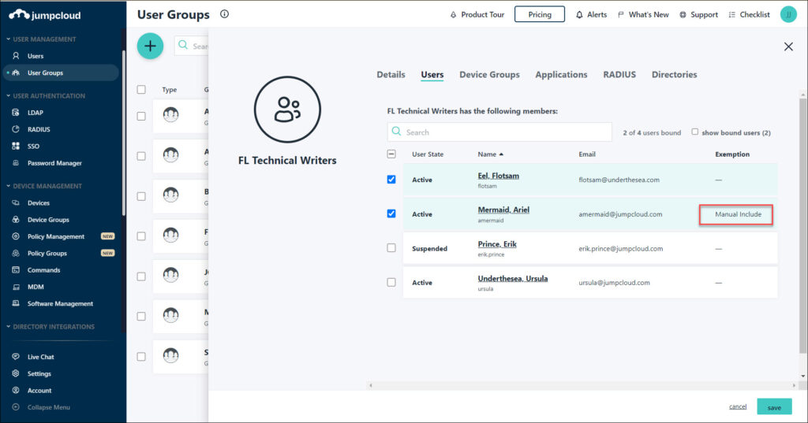Cancel the group changes
This screenshot has width=808, height=423.
point(738,406)
